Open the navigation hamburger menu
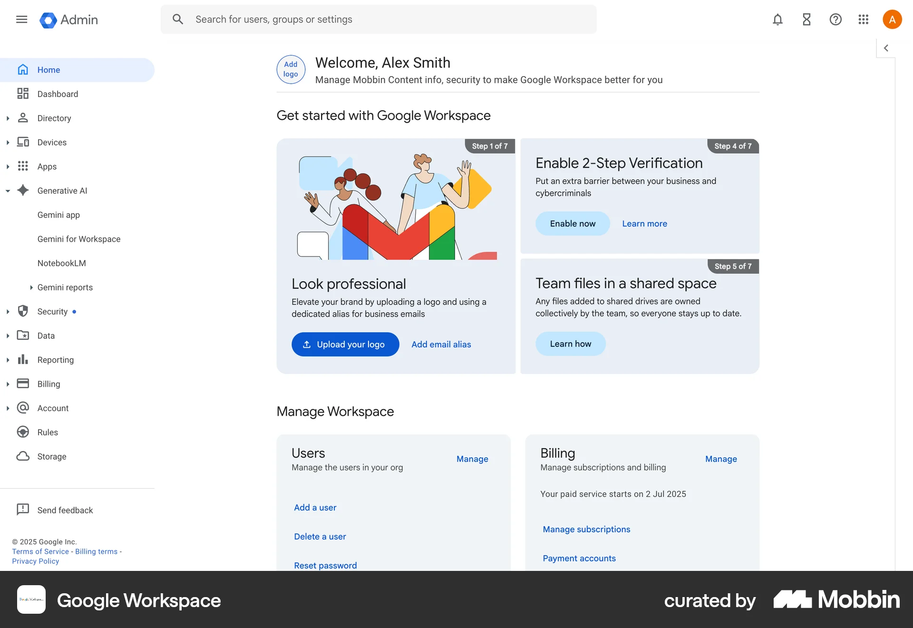The image size is (913, 628). click(21, 19)
